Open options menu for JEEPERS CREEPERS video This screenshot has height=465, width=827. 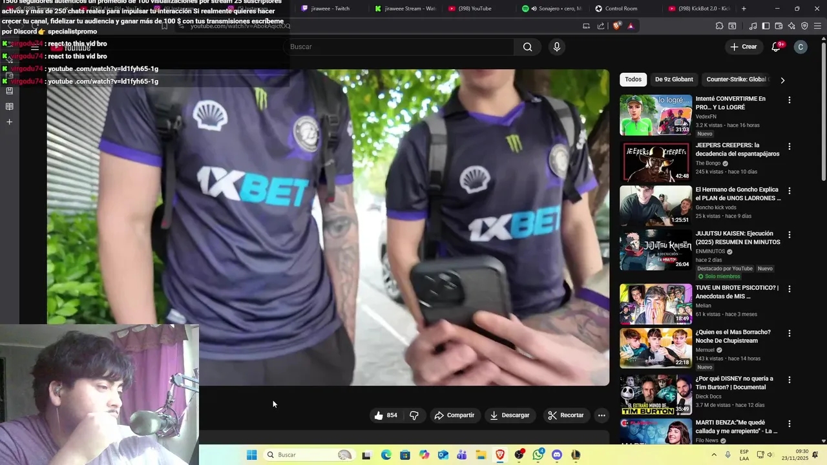click(x=789, y=147)
